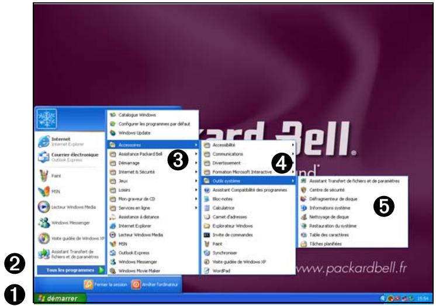Expand Assistance Packard Bell submenu
436x306 pixels.
point(153,154)
